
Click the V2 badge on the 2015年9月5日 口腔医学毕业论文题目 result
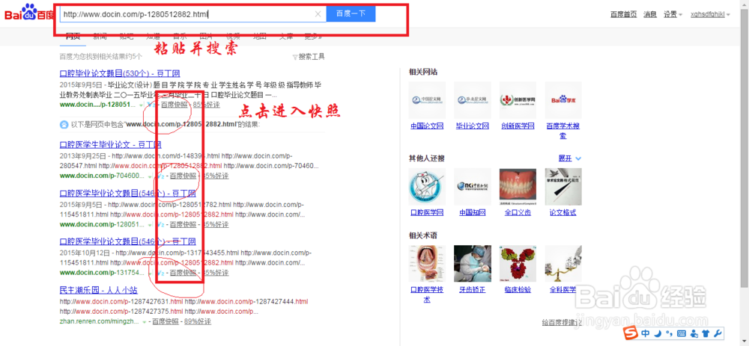[161, 224]
